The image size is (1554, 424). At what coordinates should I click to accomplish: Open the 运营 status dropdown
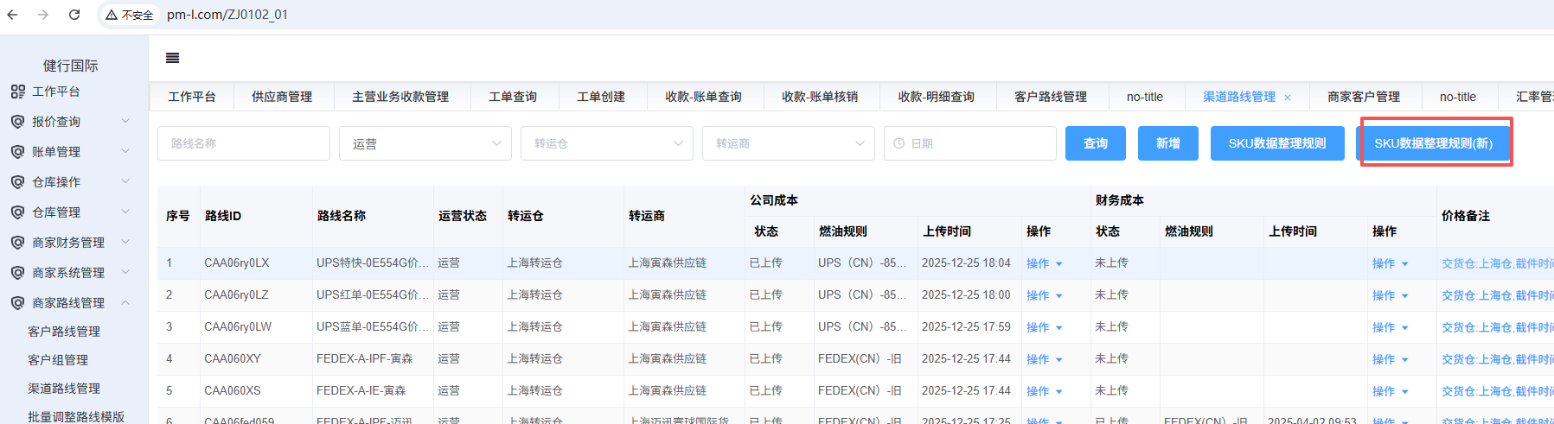point(425,143)
